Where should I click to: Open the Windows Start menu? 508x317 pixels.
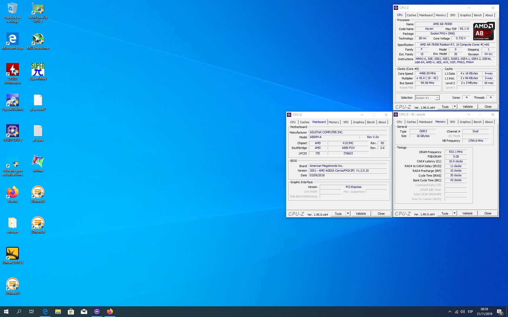click(6, 311)
